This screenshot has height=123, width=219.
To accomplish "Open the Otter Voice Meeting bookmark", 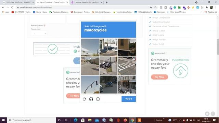I will (177, 12).
